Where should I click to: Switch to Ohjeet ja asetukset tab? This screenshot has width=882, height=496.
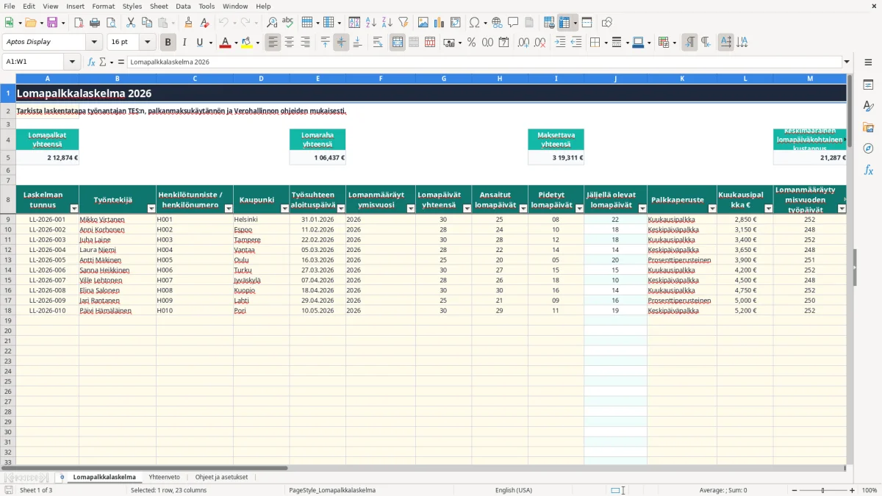click(x=221, y=477)
